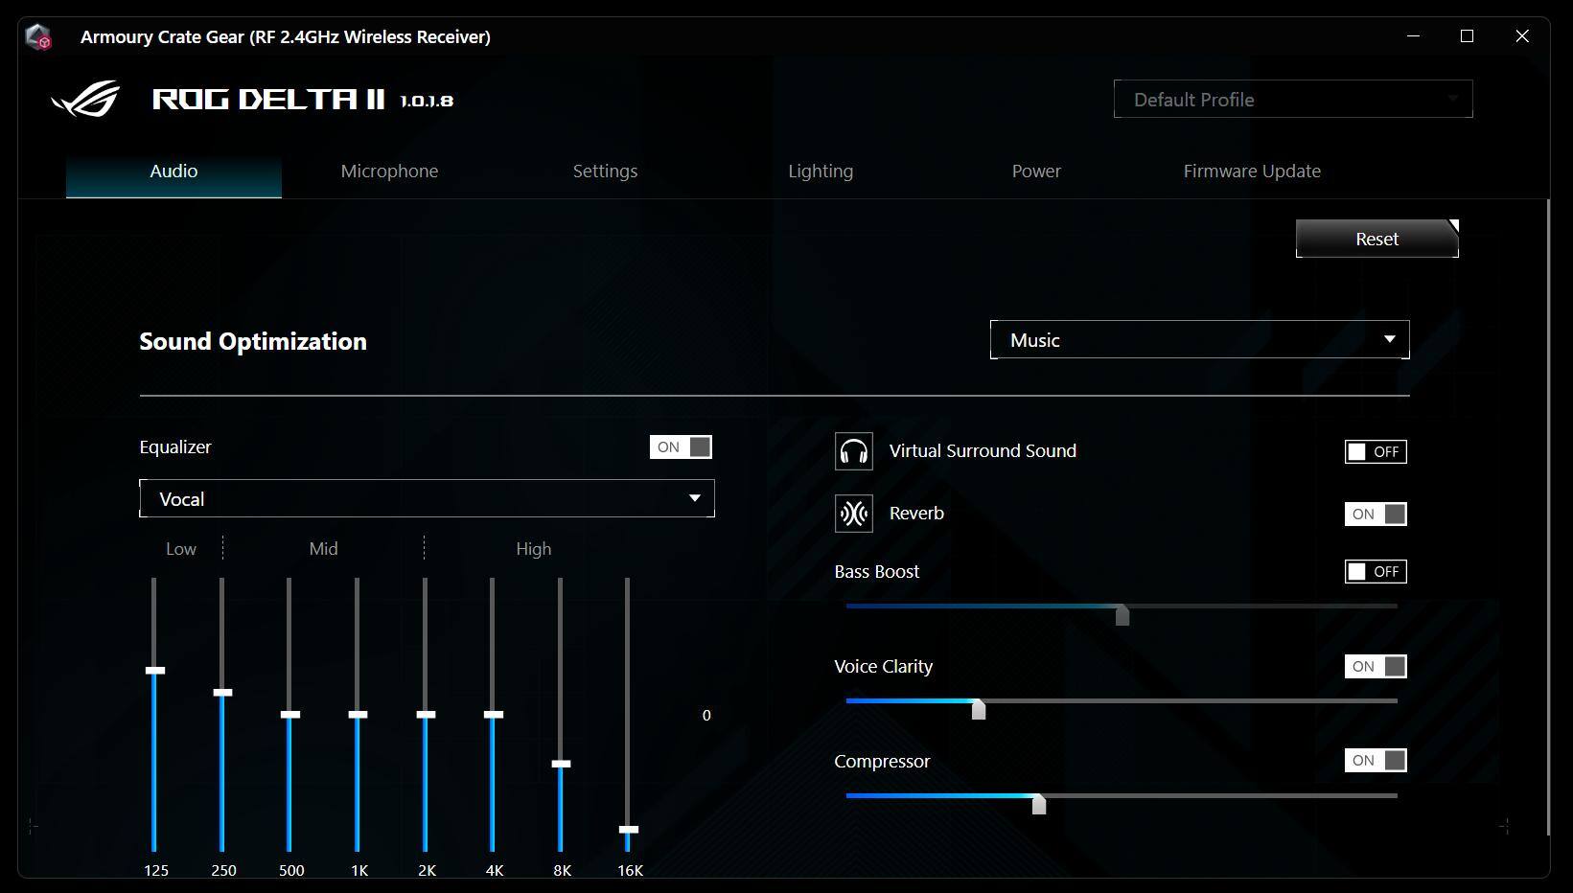Turn off the Equalizer toggle
The width and height of the screenshot is (1573, 893).
tap(681, 447)
